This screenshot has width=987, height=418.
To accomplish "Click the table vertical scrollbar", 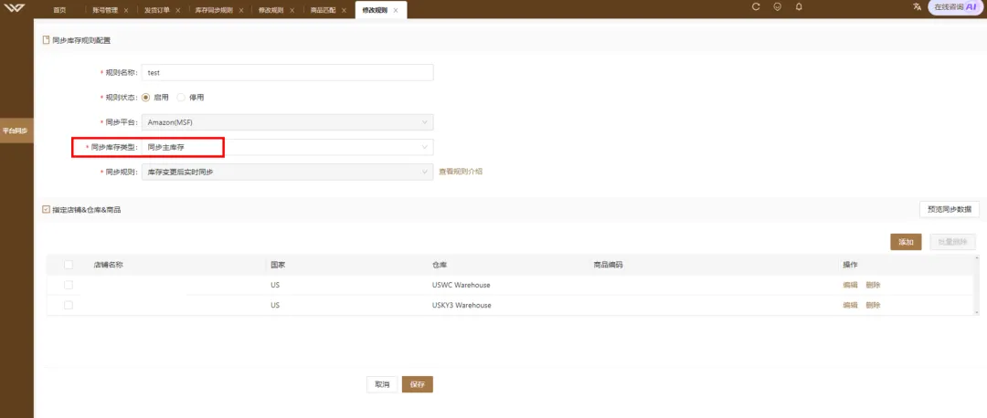I will pos(977,285).
